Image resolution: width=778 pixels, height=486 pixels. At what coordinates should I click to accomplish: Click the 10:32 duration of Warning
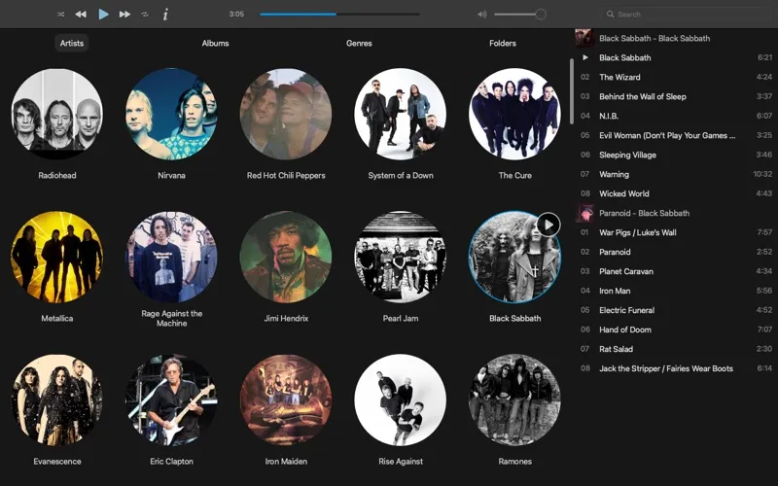pos(762,174)
